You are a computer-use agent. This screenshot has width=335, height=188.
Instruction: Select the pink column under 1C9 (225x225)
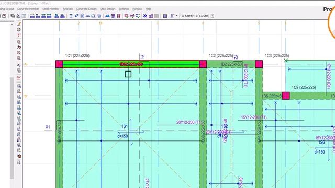[286, 96]
